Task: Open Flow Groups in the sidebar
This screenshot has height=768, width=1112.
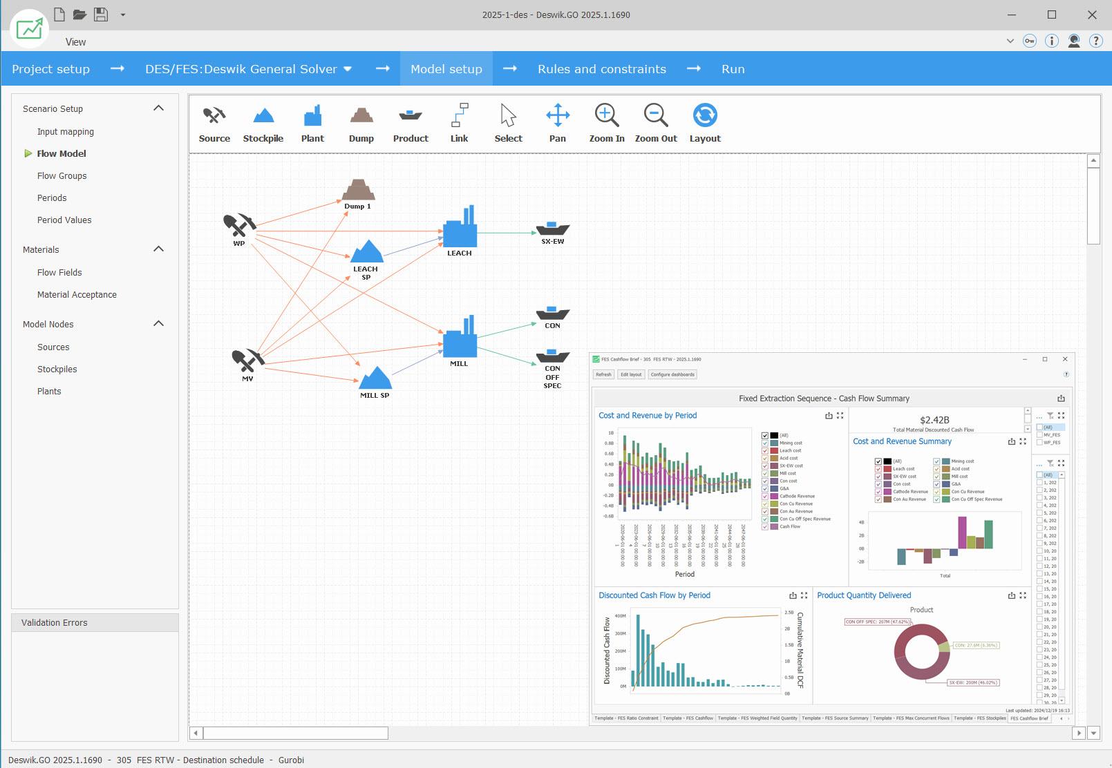Action: [62, 176]
